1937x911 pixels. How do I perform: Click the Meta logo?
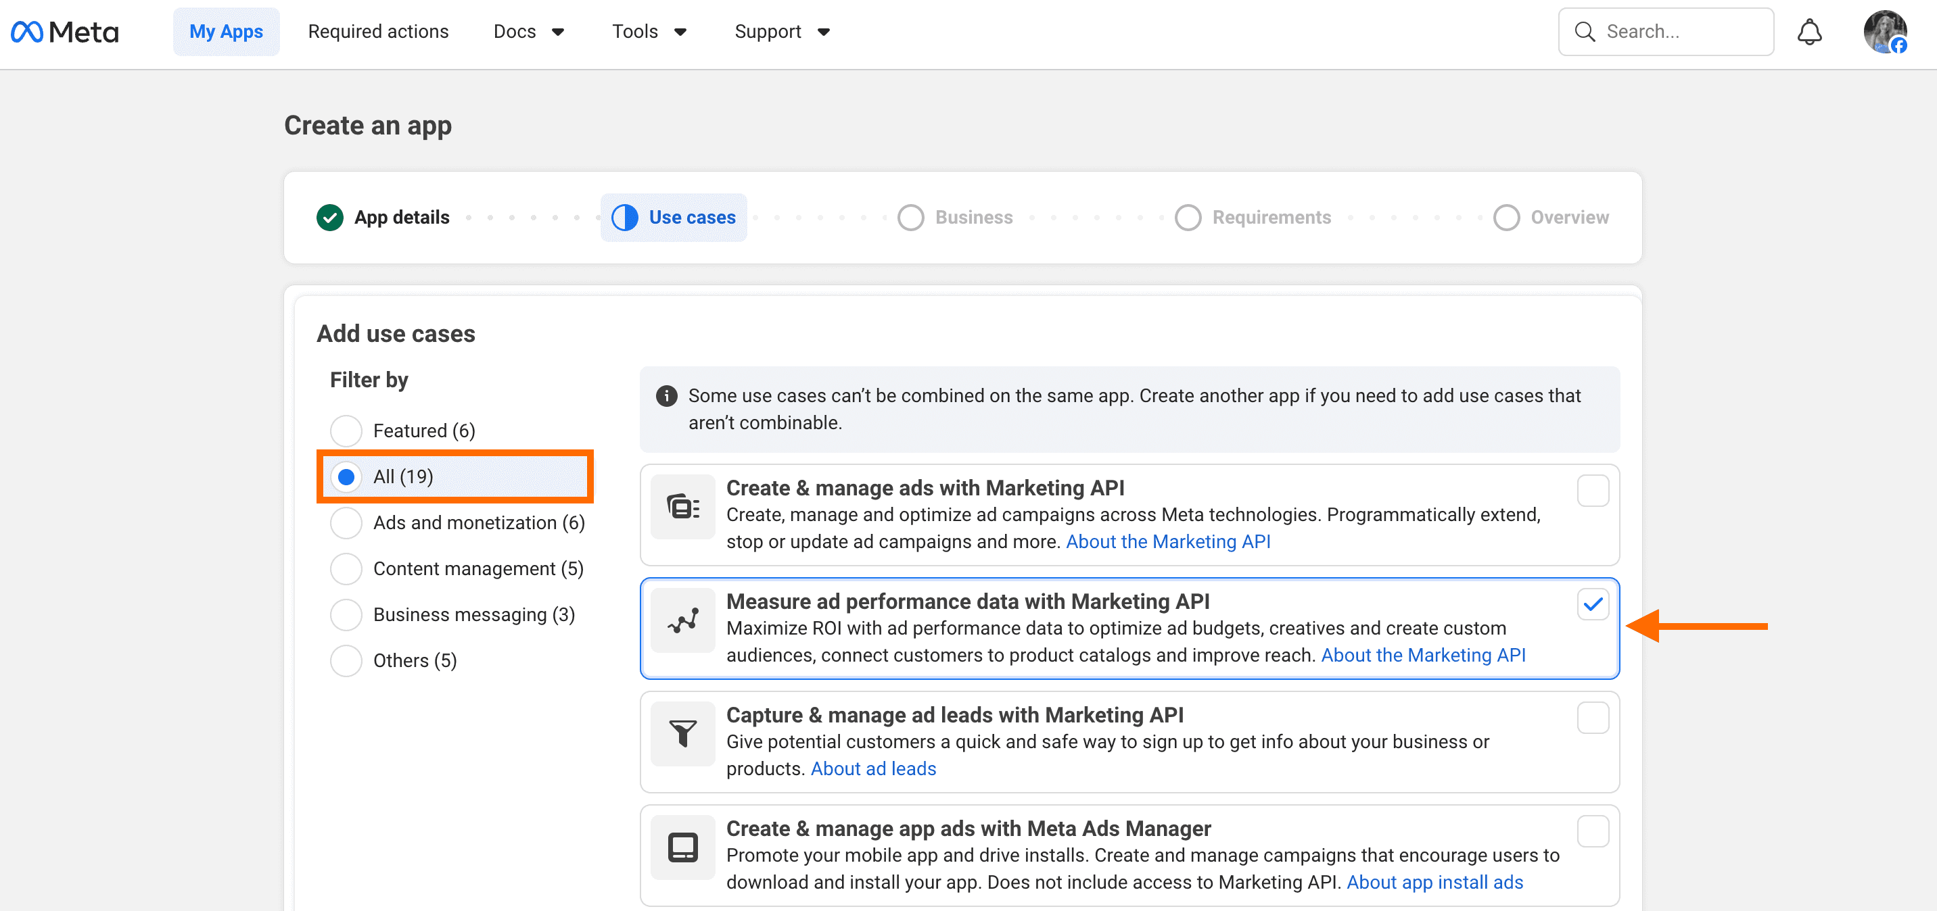(65, 32)
